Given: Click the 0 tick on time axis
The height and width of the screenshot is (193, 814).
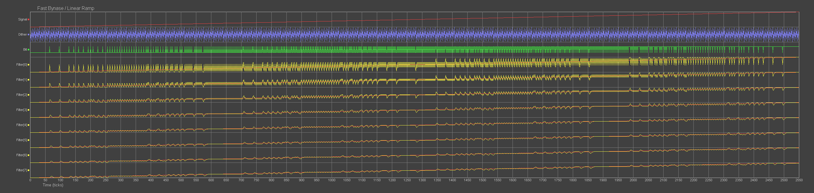Looking at the screenshot, I should 30,180.
